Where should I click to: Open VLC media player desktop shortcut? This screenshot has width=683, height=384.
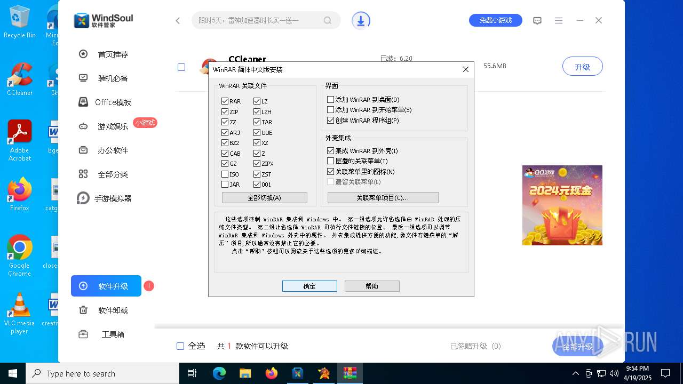click(x=20, y=314)
